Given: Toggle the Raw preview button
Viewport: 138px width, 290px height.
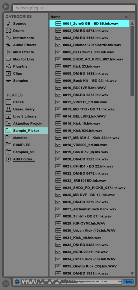Looking at the screenshot, I should [x=128, y=282].
